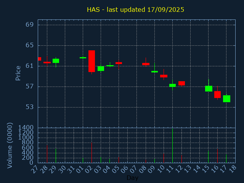Screen dimensions: 244x183
Task: Select the green candlestick on day 15
Action: pyautogui.click(x=209, y=88)
